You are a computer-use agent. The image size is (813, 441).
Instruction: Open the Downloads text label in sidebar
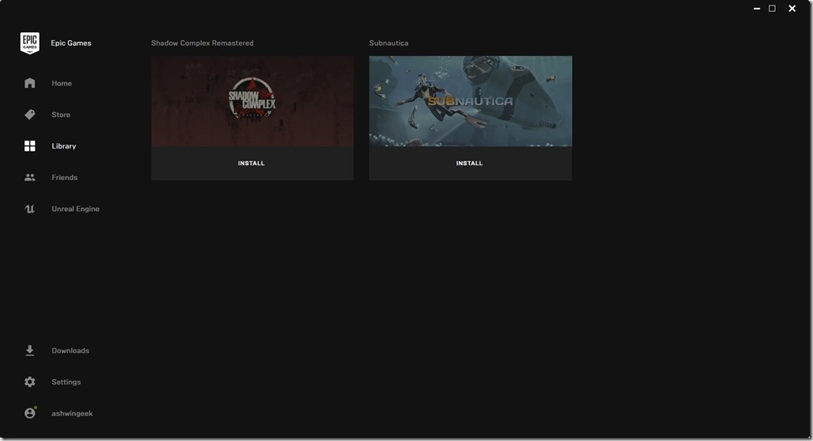[x=70, y=351]
